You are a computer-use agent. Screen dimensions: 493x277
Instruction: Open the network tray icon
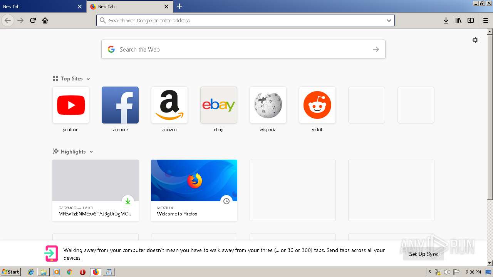438,272
